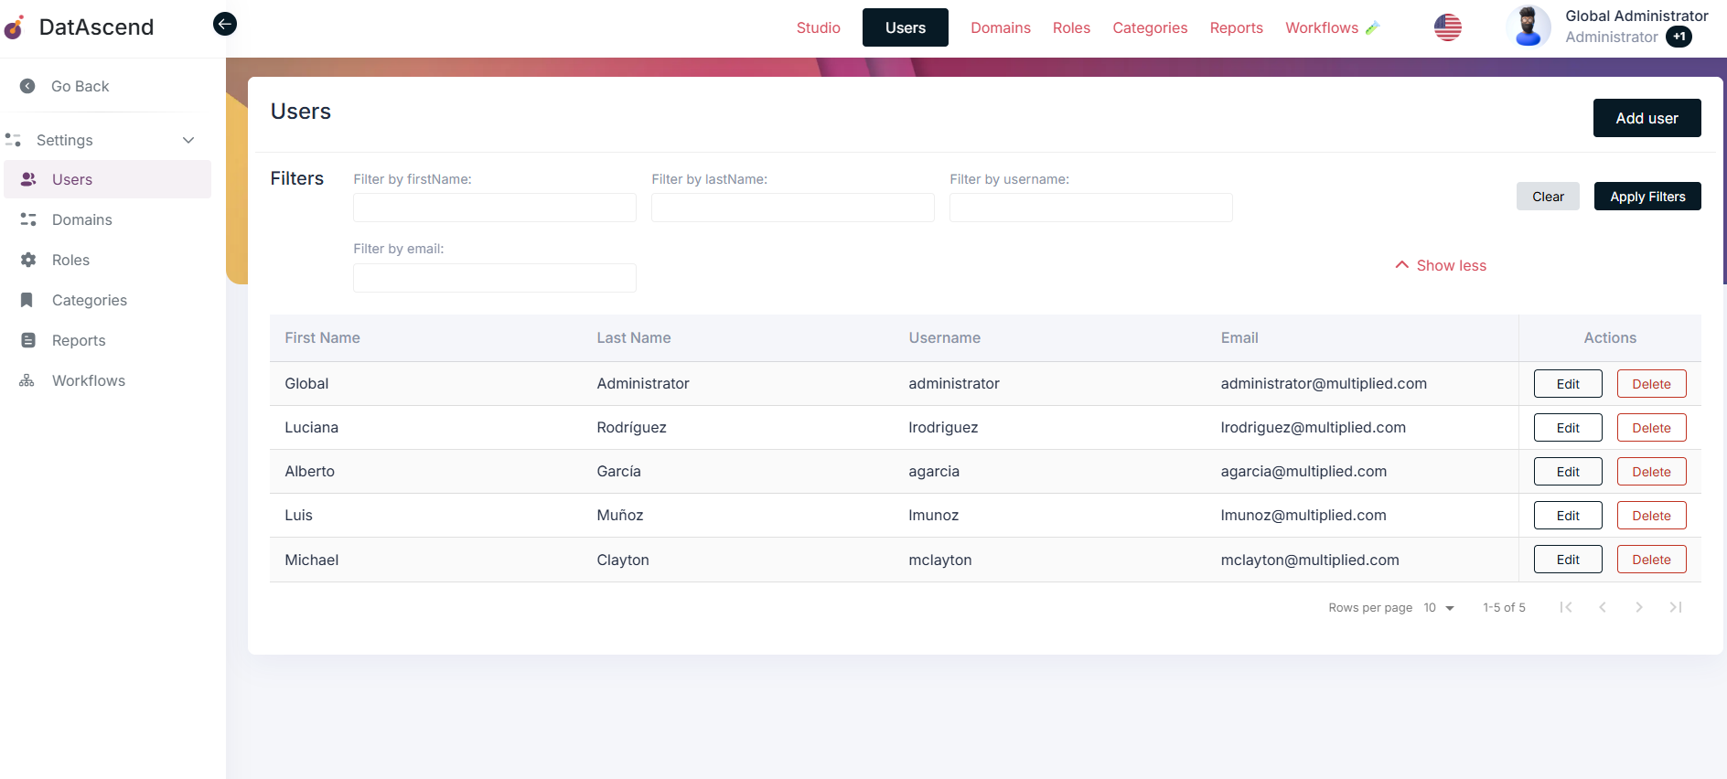This screenshot has height=779, width=1727.
Task: Collapse filters with Show less
Action: [x=1441, y=265]
